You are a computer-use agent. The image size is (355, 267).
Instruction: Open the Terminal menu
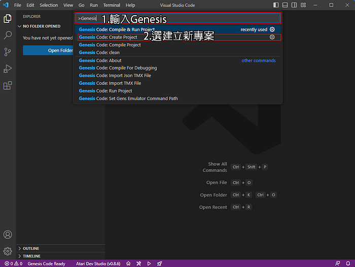pyautogui.click(x=112, y=5)
